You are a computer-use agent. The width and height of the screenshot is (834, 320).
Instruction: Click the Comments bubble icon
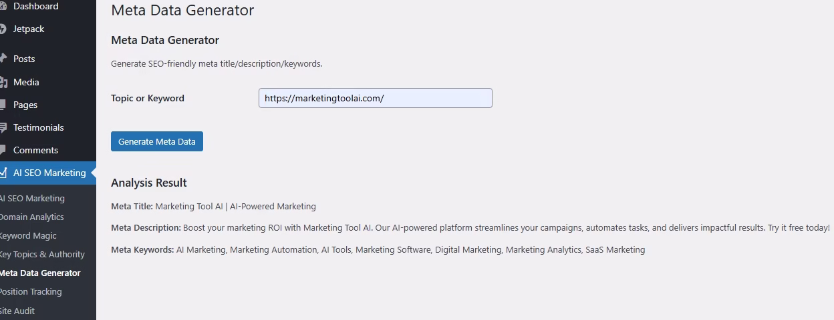3,150
